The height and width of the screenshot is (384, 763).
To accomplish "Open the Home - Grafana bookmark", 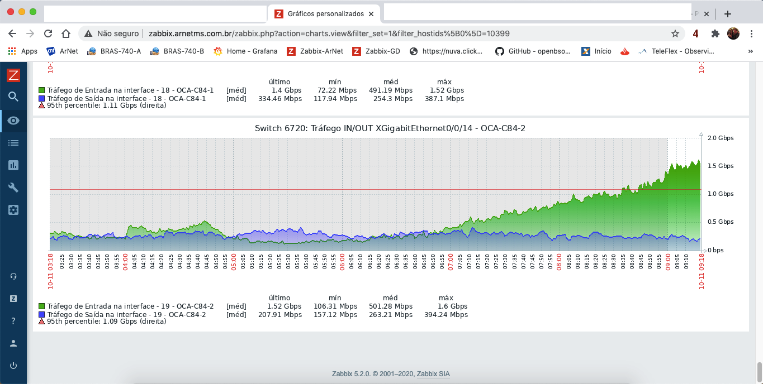I will point(245,51).
